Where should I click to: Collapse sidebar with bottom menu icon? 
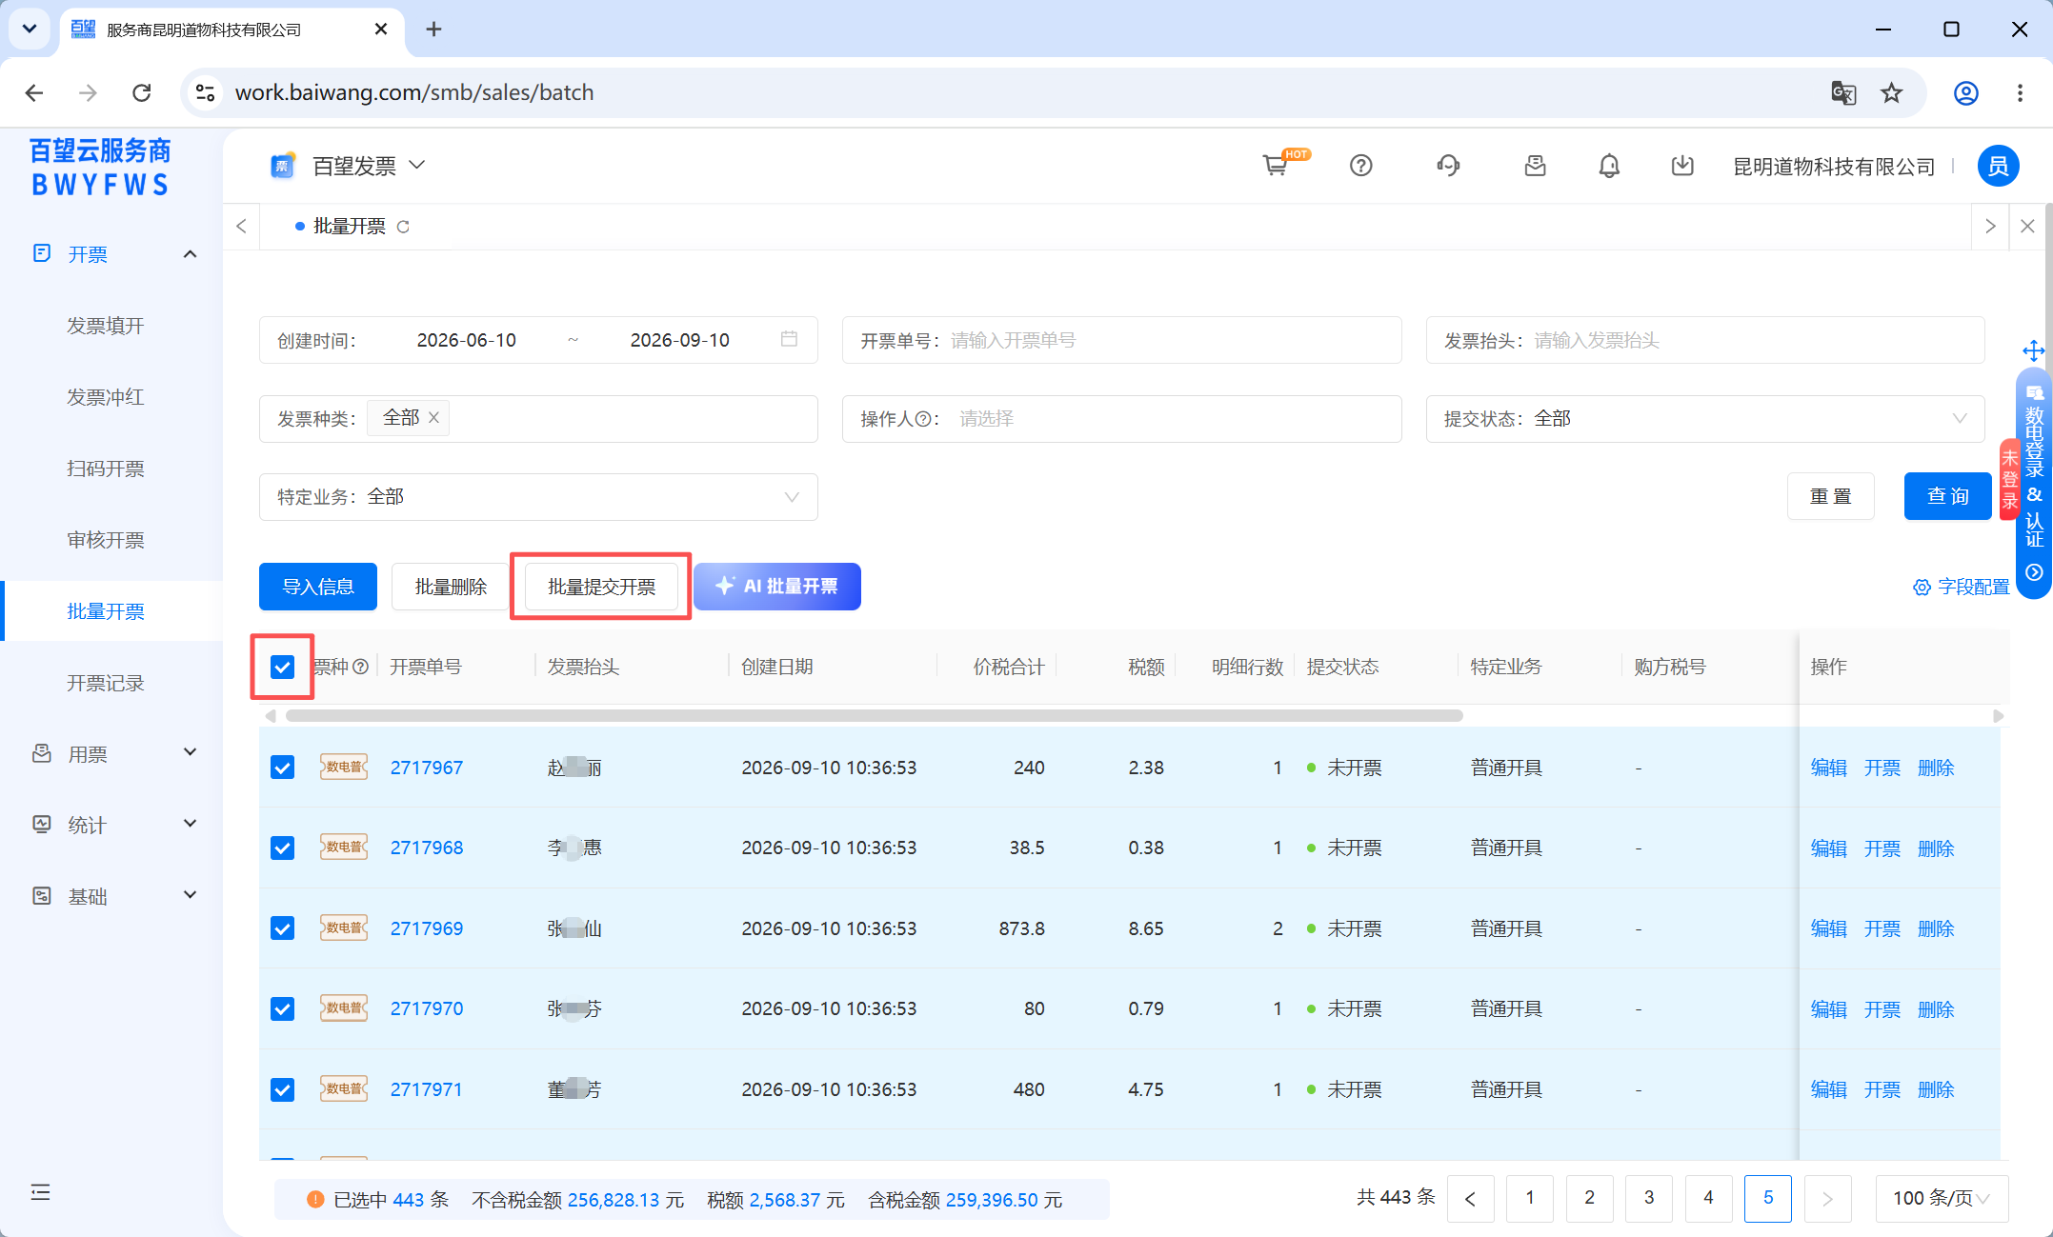pos(40,1192)
